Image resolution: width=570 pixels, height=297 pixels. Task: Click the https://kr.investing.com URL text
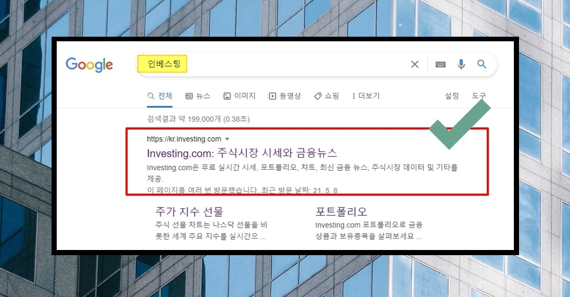pos(184,139)
